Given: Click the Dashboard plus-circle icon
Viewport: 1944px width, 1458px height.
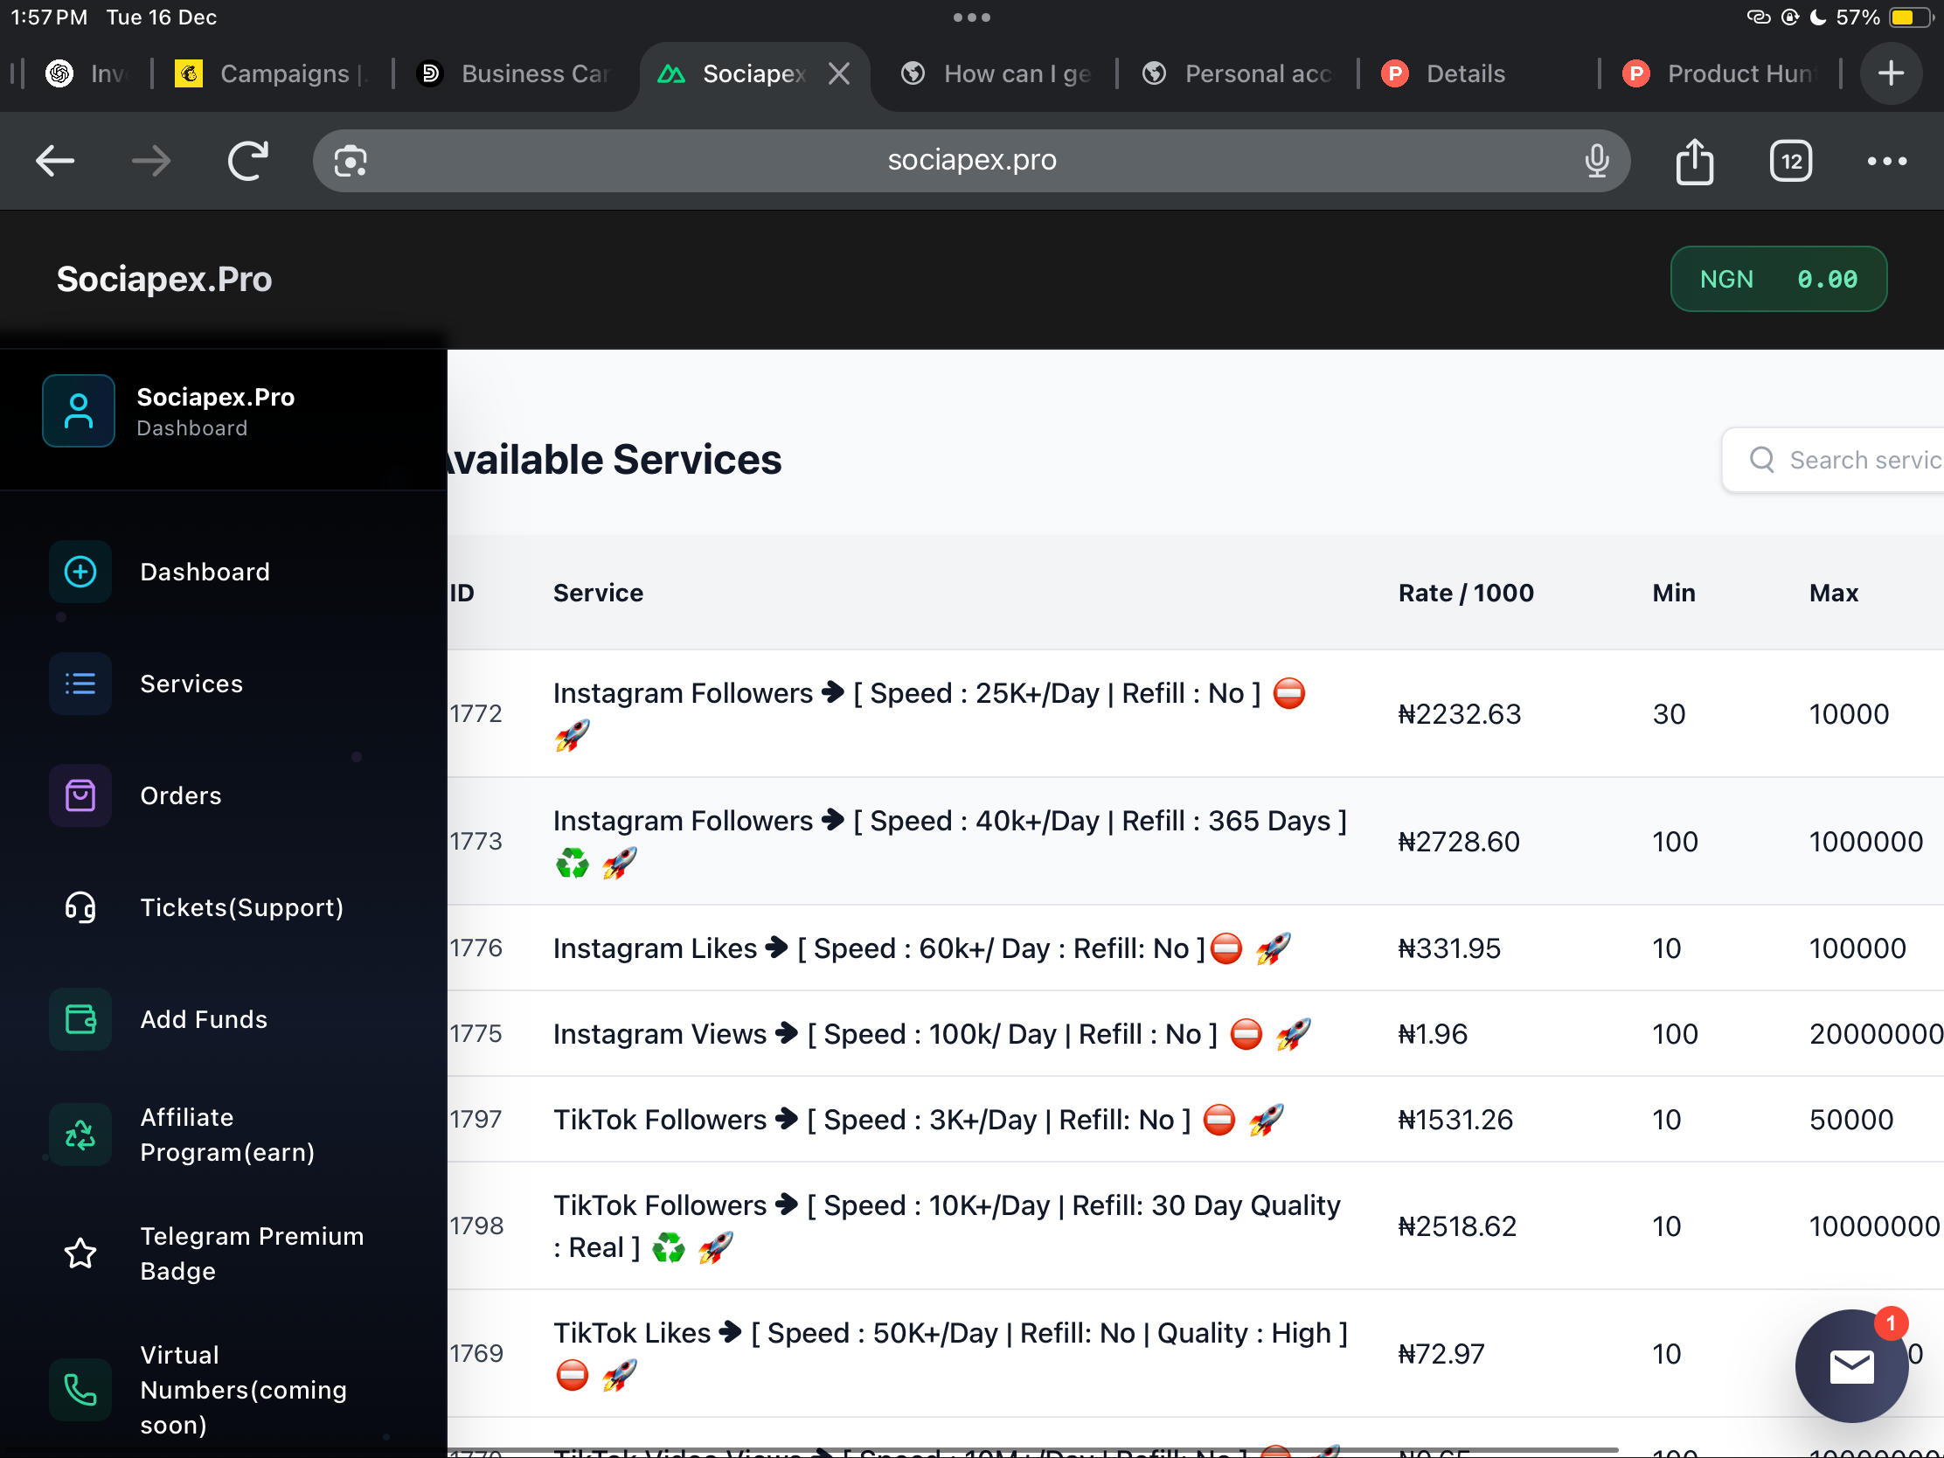Looking at the screenshot, I should click(x=80, y=572).
